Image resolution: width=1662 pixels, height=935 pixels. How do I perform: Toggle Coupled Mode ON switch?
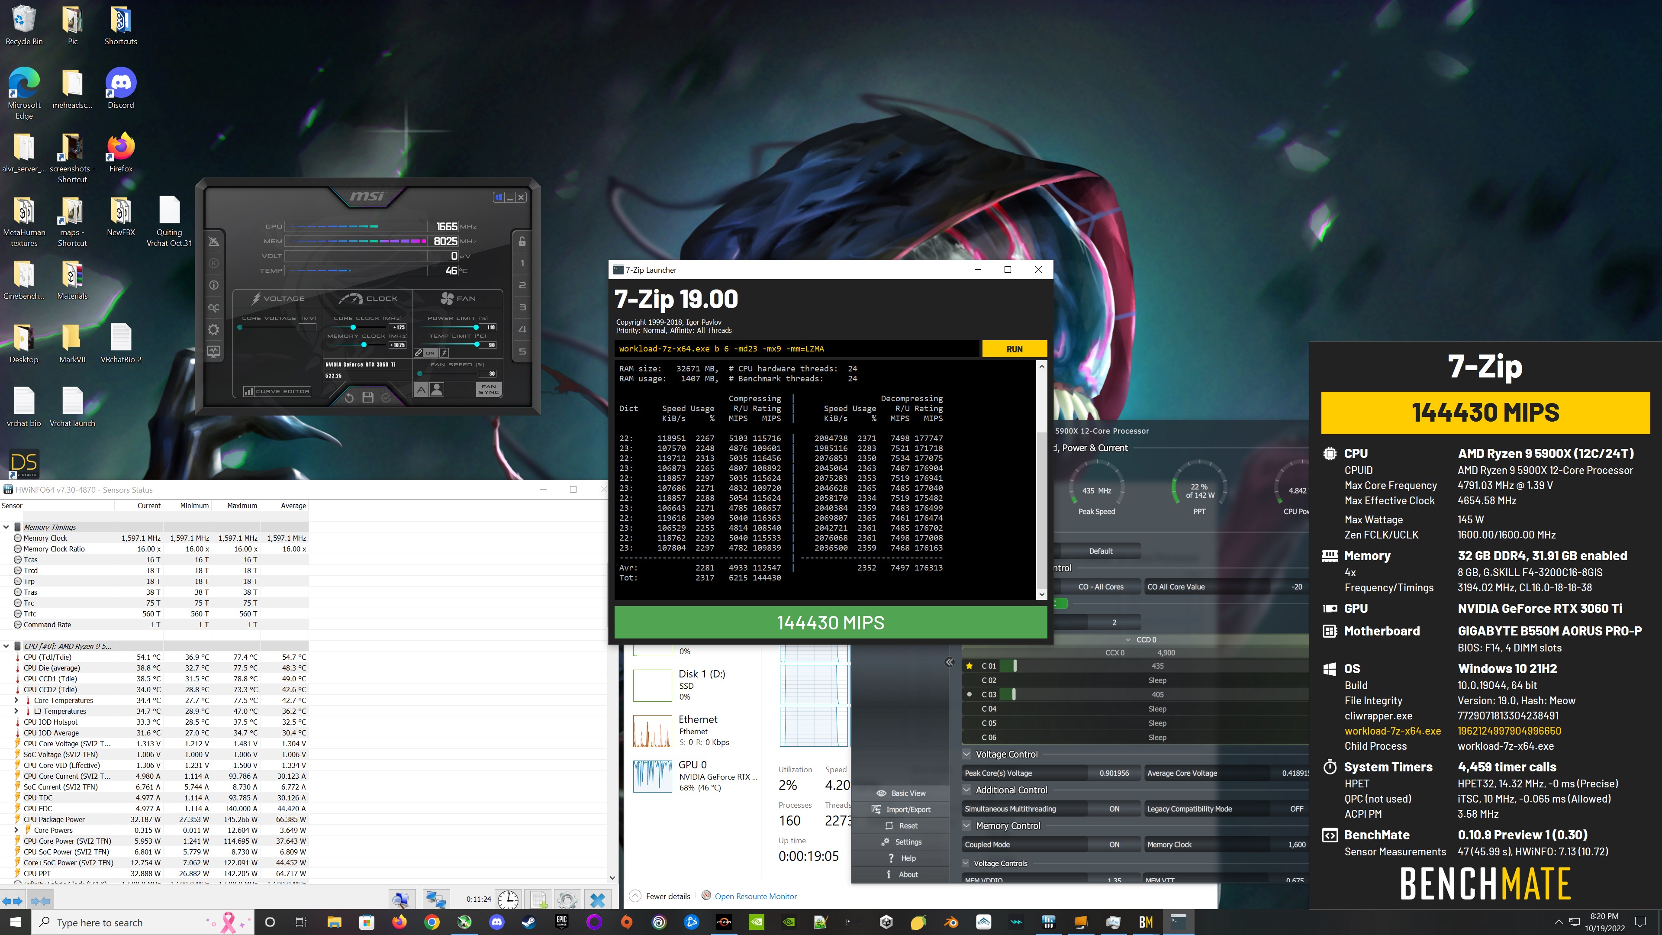click(1114, 845)
